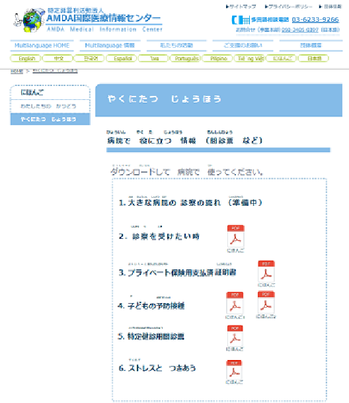Switch language to Español
This screenshot has width=349, height=403.
pyautogui.click(x=122, y=58)
